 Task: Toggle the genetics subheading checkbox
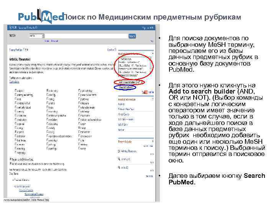click(x=48, y=103)
